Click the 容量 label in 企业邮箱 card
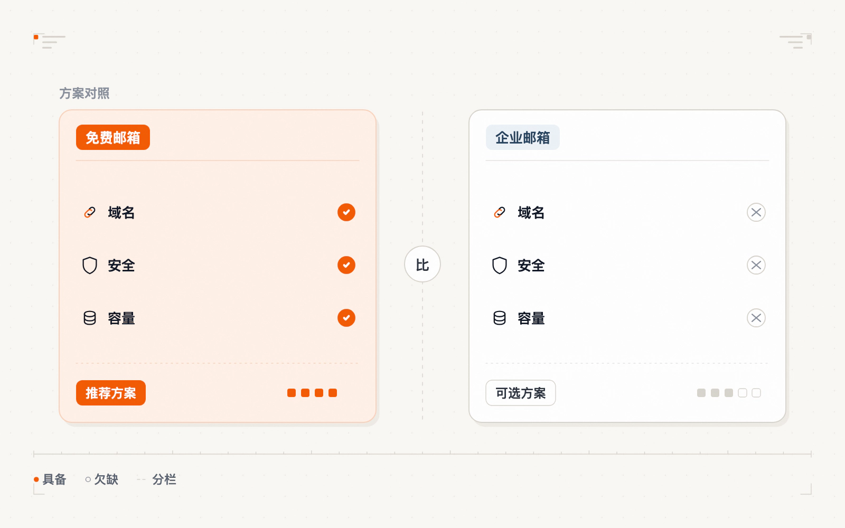 coord(531,318)
